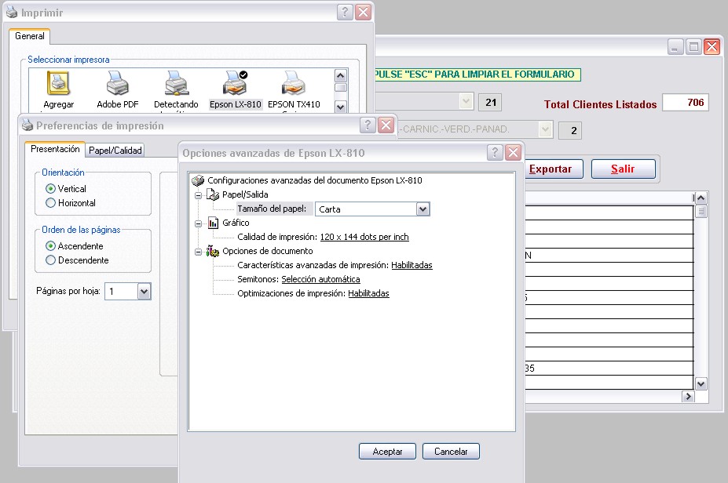Click the General tab in Imprimir

pyautogui.click(x=30, y=36)
